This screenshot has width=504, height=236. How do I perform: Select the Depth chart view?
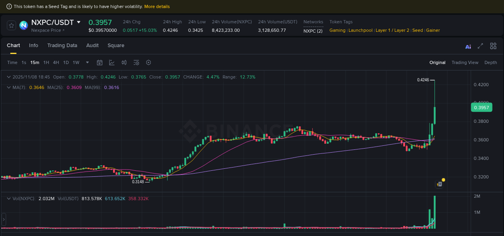click(491, 62)
